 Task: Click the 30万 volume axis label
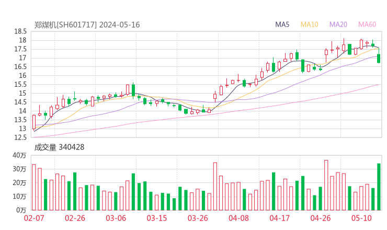coord(19,169)
